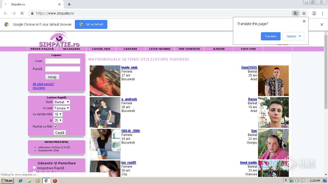
Task: Click scrollbar down arrow
Action: (x=326, y=175)
